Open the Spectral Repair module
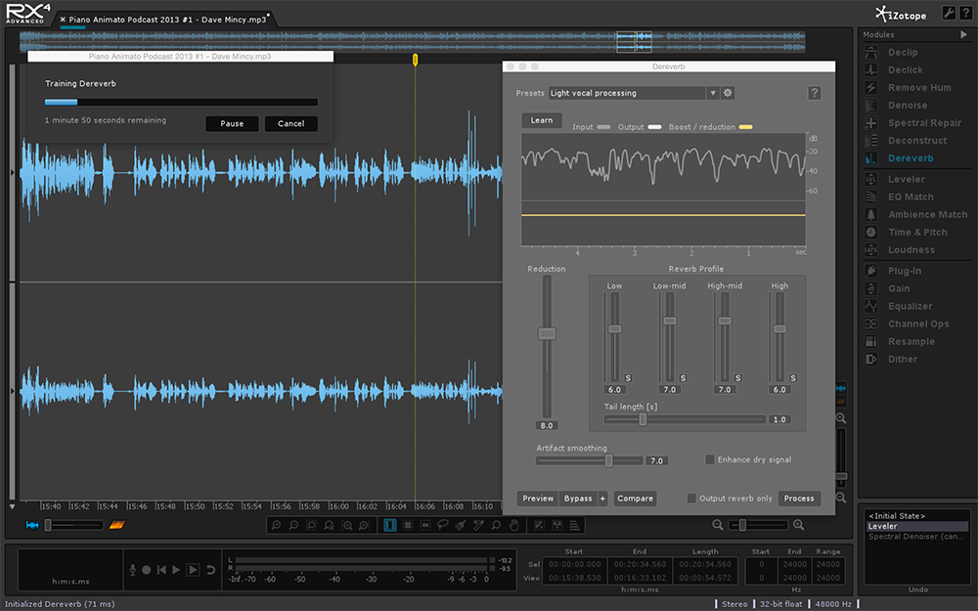 pos(924,123)
